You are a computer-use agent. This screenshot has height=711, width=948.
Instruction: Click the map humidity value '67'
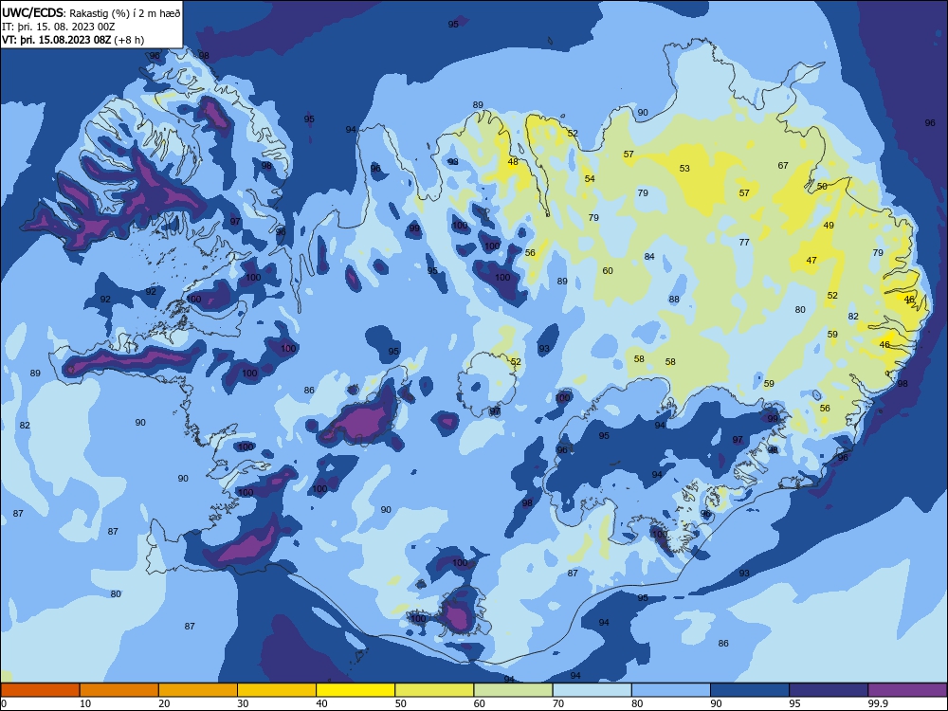[x=783, y=165]
